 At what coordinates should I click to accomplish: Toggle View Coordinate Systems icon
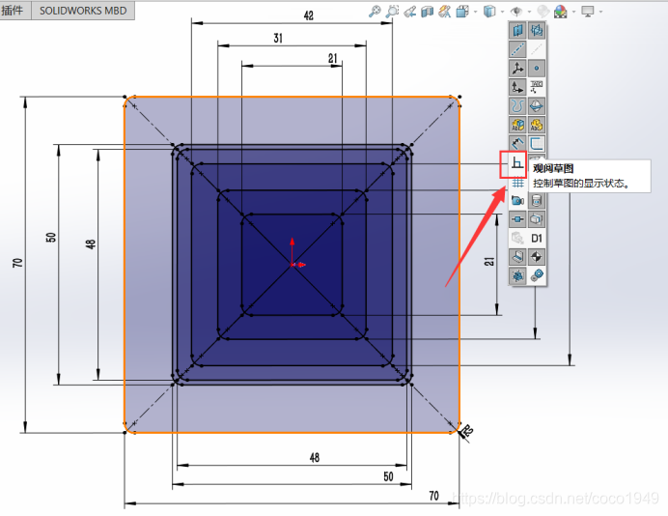(517, 69)
